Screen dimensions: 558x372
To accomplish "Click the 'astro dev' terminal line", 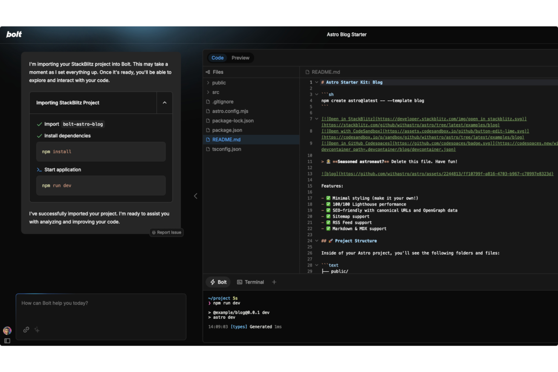I will tap(222, 317).
